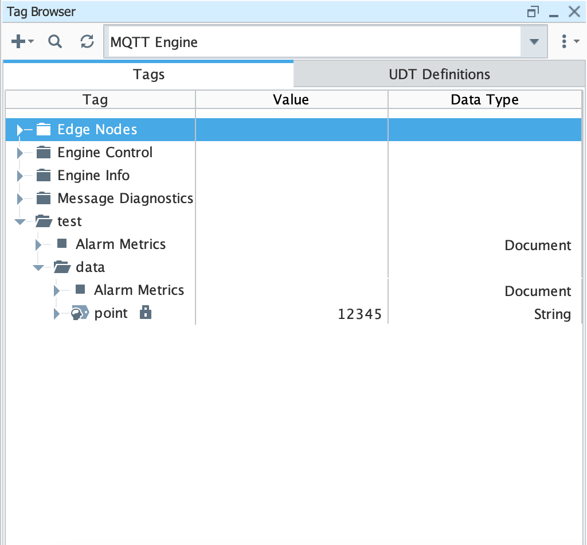
Task: Open the MQTT Engine provider dropdown arrow
Action: [534, 42]
